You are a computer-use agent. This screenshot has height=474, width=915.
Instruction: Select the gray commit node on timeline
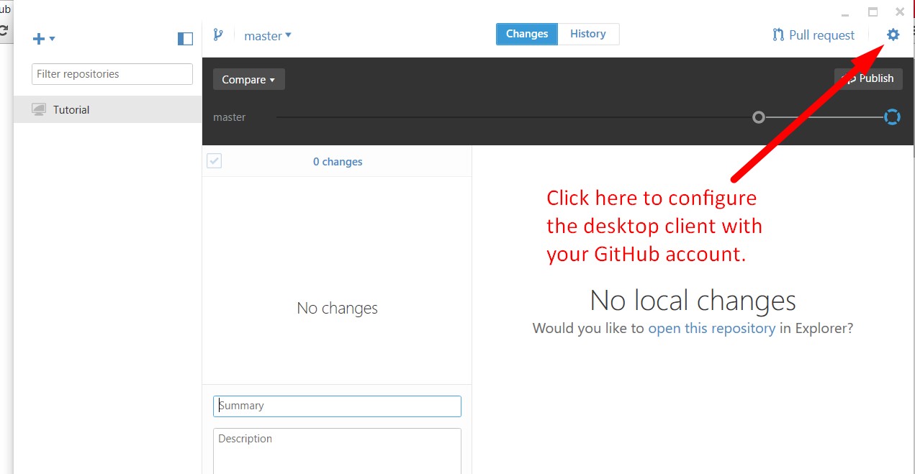(759, 117)
